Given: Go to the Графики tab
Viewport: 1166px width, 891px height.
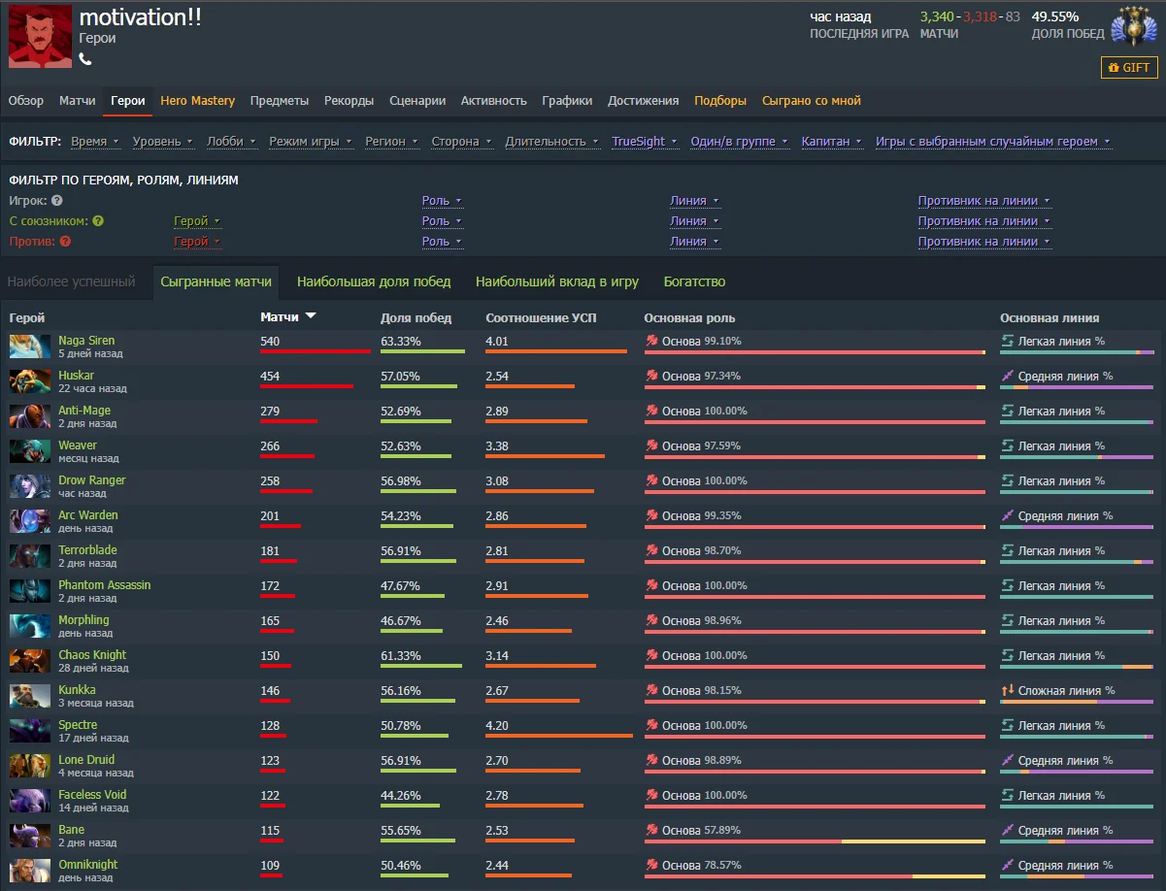Looking at the screenshot, I should click(567, 101).
